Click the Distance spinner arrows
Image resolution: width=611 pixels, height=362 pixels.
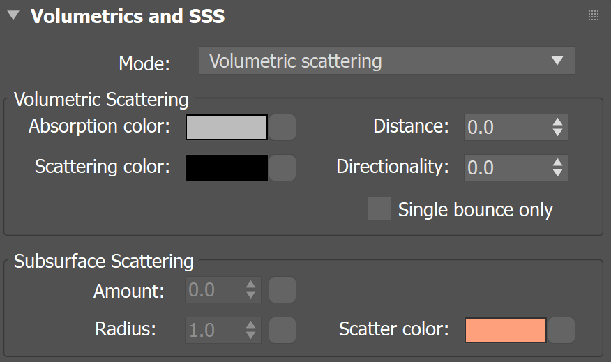click(x=557, y=128)
